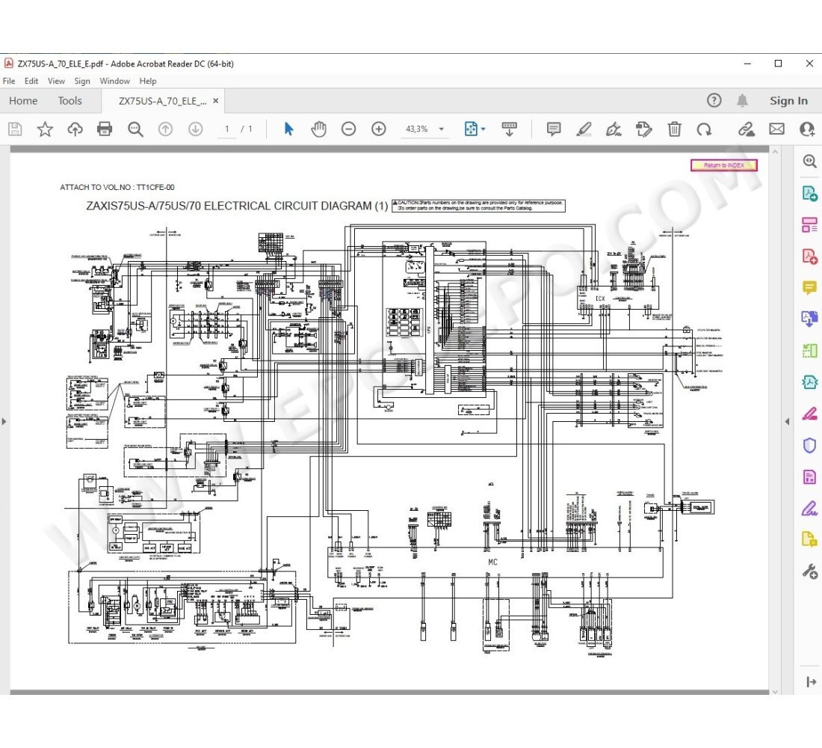Switch to the Tools tab
This screenshot has width=822, height=748.
(69, 101)
